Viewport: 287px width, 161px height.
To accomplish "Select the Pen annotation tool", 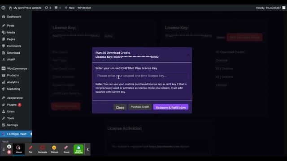I will tap(30, 149).
